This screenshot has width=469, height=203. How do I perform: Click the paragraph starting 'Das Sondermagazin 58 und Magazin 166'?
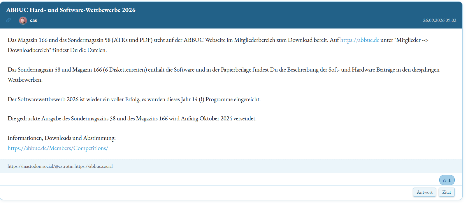[x=224, y=75]
